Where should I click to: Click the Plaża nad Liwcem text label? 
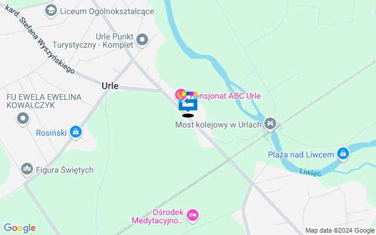pyautogui.click(x=301, y=155)
